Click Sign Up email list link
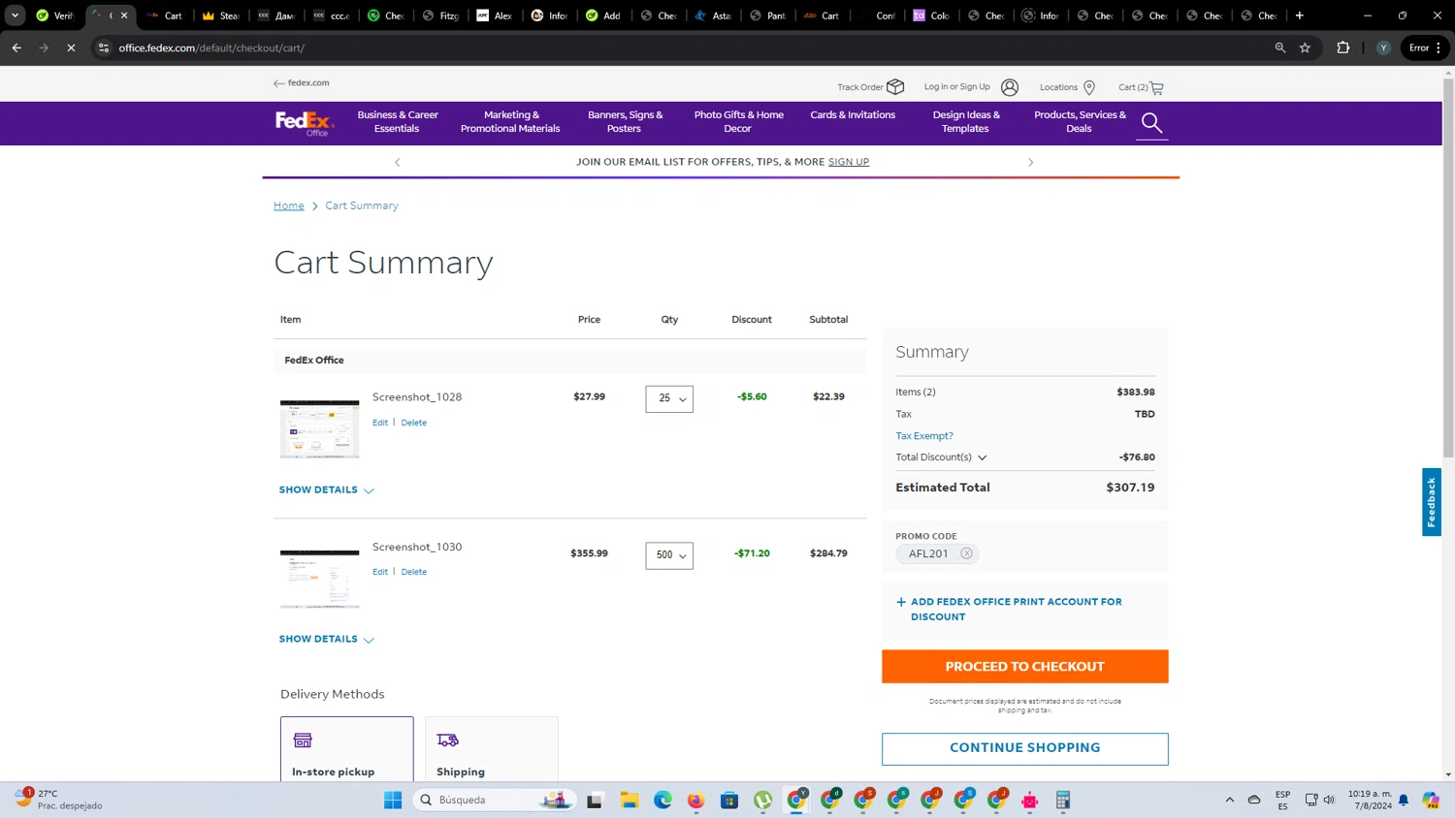 tap(849, 162)
